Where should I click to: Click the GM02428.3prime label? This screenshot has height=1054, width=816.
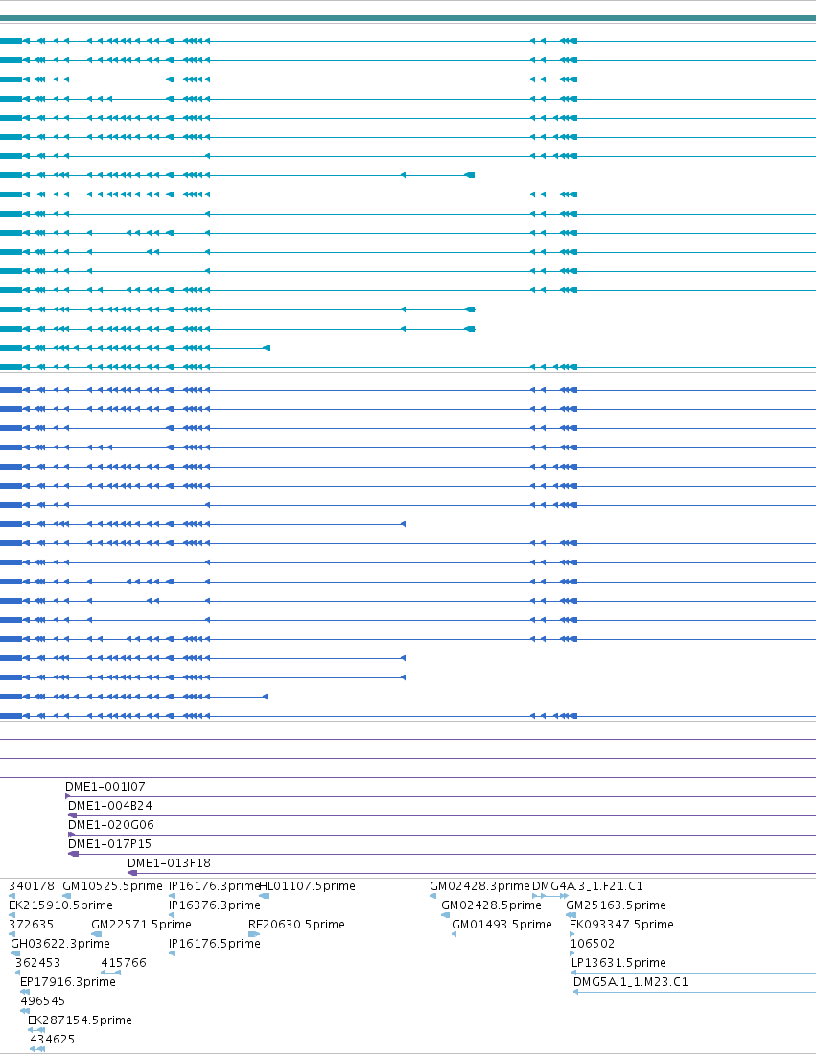click(479, 886)
